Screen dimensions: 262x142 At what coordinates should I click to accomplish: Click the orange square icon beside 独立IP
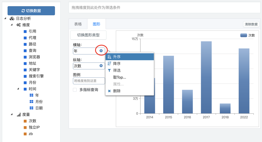click(x=25, y=128)
